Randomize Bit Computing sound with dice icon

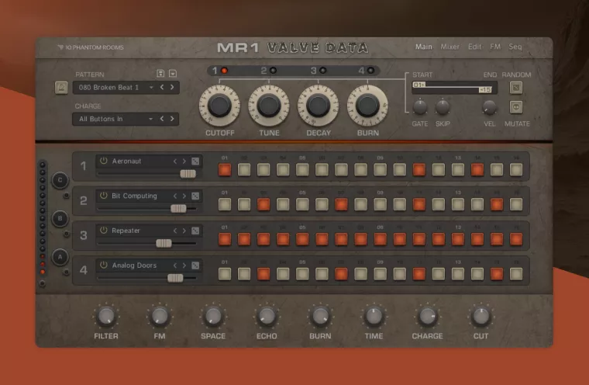(x=195, y=196)
